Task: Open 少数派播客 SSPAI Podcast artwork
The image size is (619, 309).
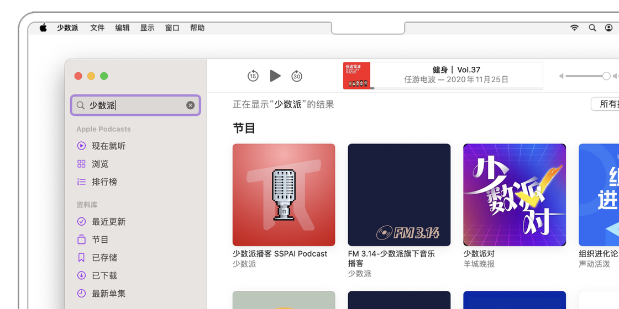Action: coord(284,195)
